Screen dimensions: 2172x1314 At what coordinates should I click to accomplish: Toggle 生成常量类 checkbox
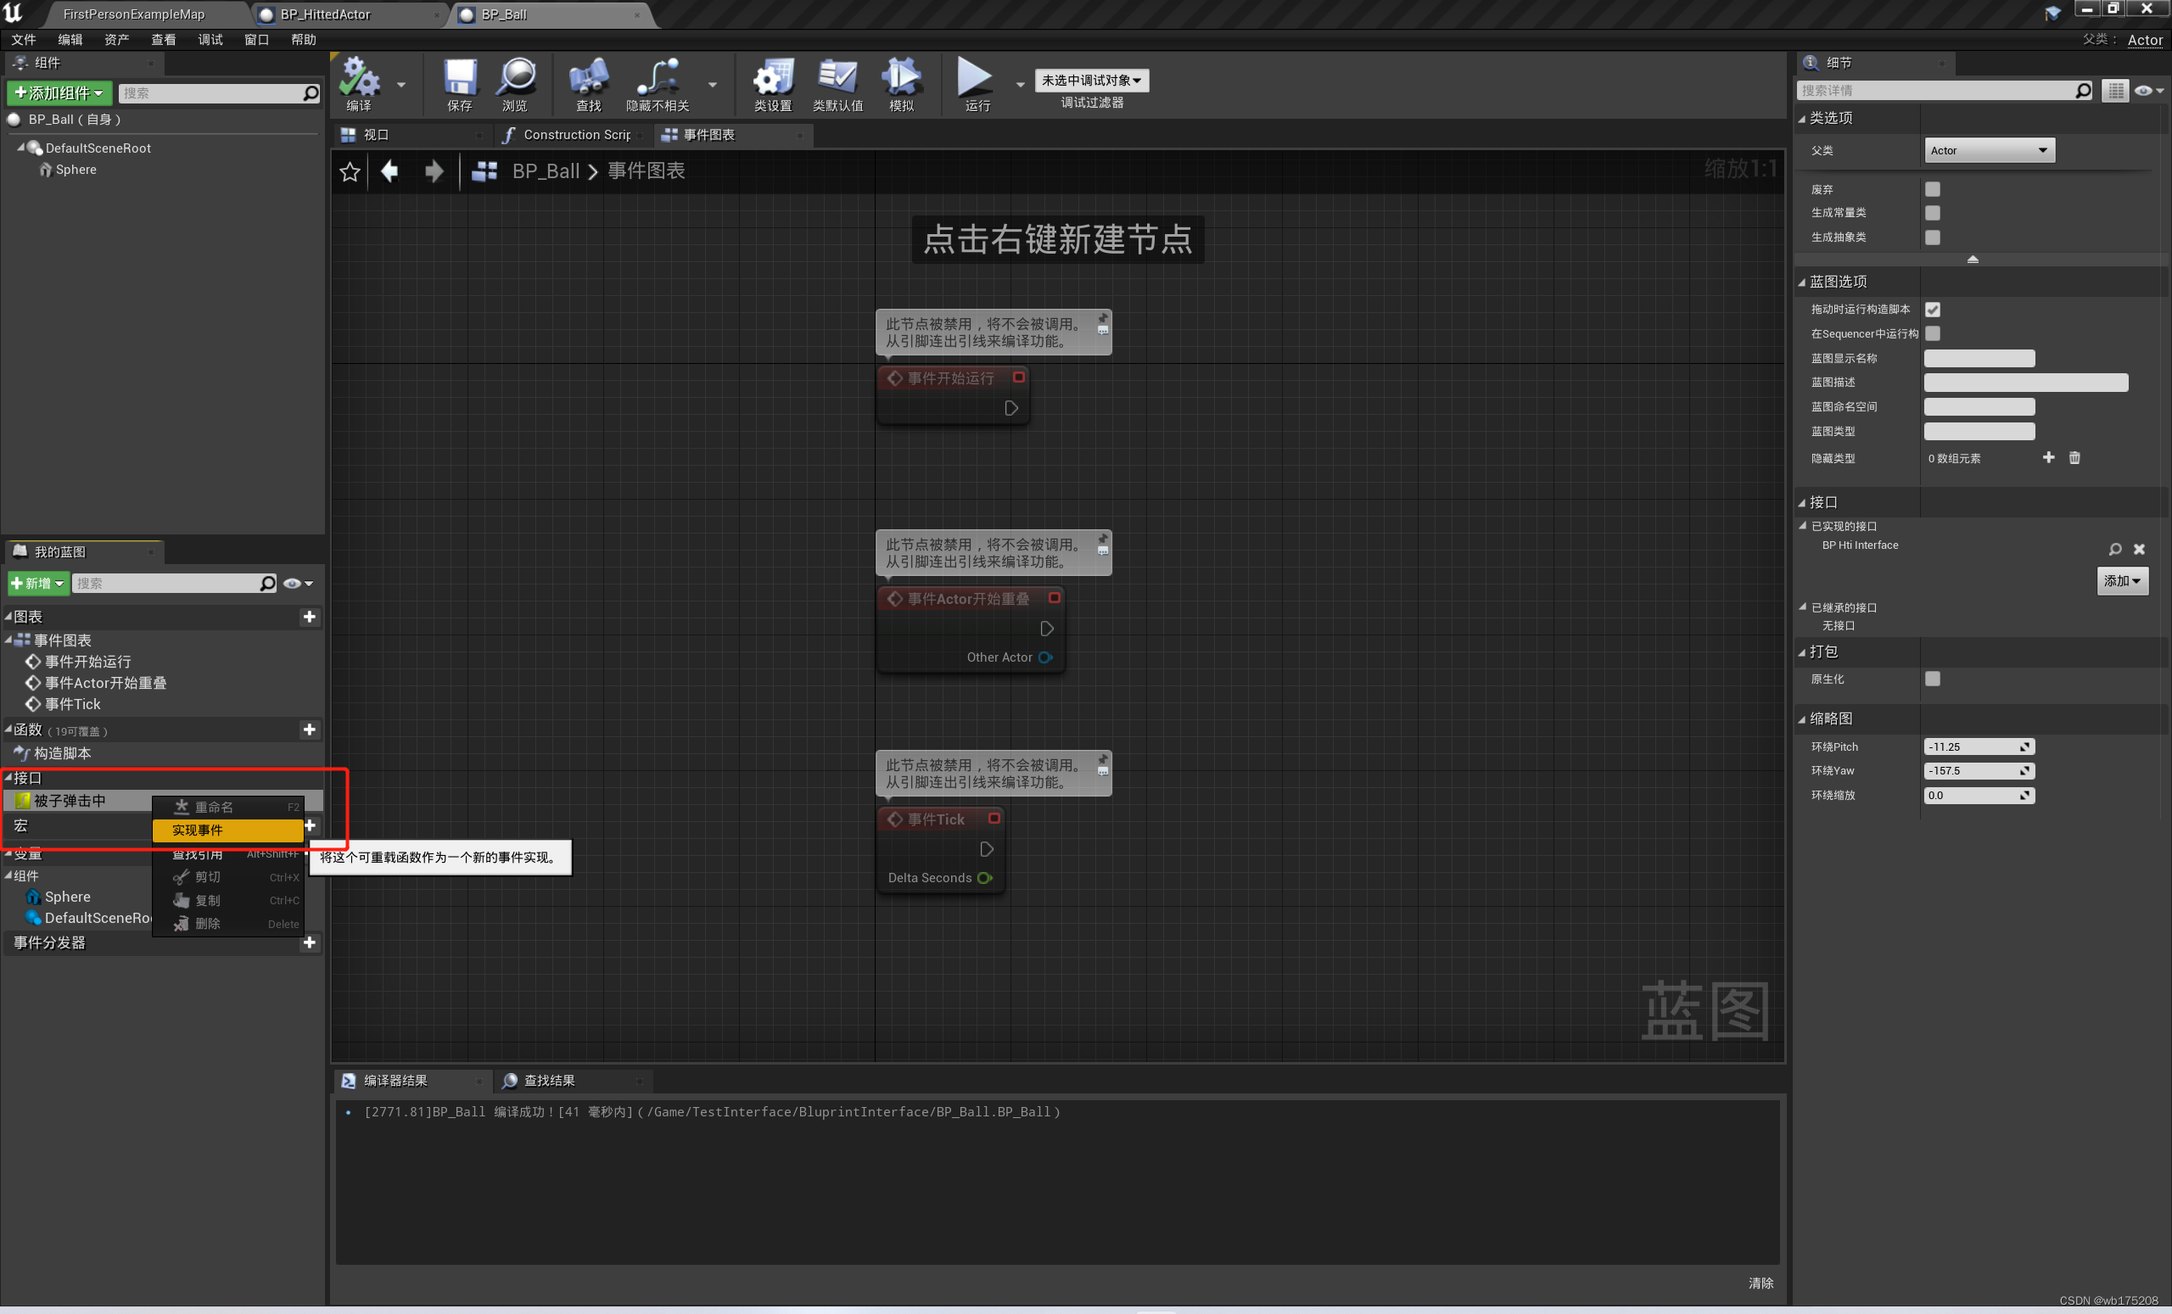pos(1933,213)
